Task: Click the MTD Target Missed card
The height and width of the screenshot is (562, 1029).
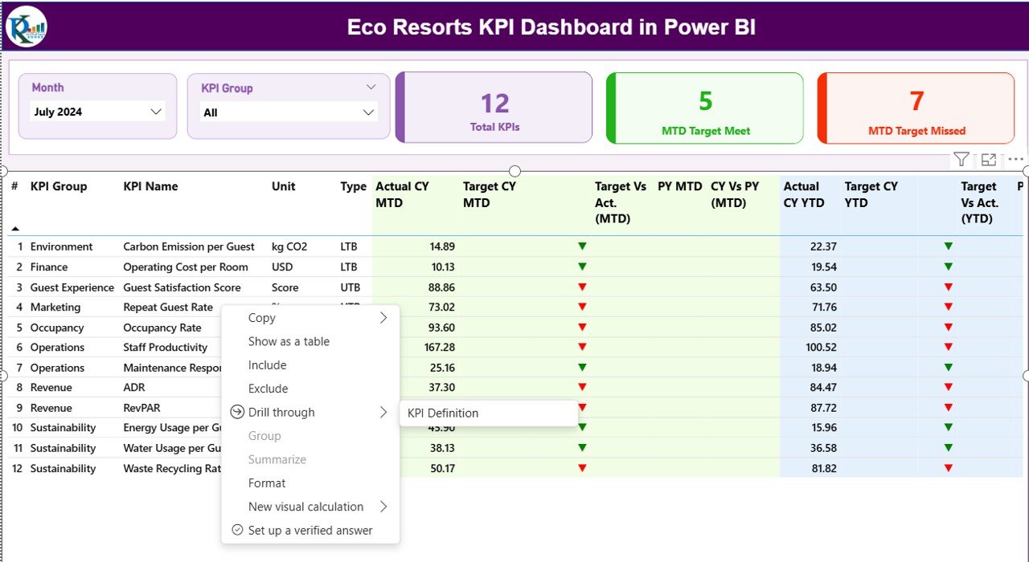Action: 916,108
